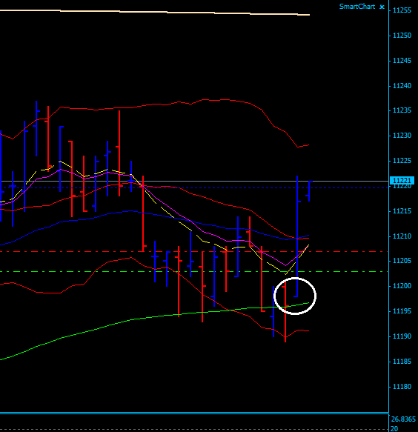Click the 11185 price axis label
Viewport: 418px width, 432px height.
pos(402,362)
